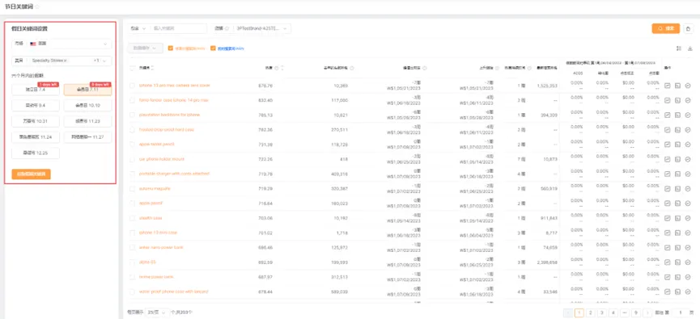700x319 pixels.
Task: Open trend chart icon for car phone holder mount
Action: (x=668, y=159)
